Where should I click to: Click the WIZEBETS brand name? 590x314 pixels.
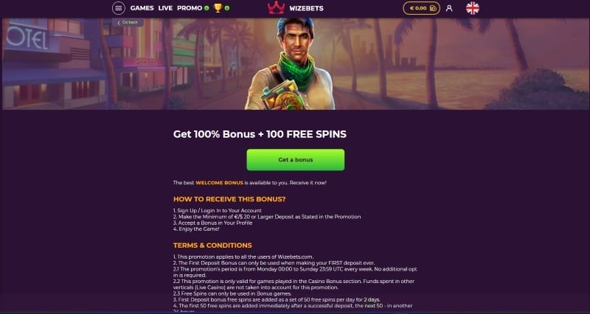tap(306, 8)
